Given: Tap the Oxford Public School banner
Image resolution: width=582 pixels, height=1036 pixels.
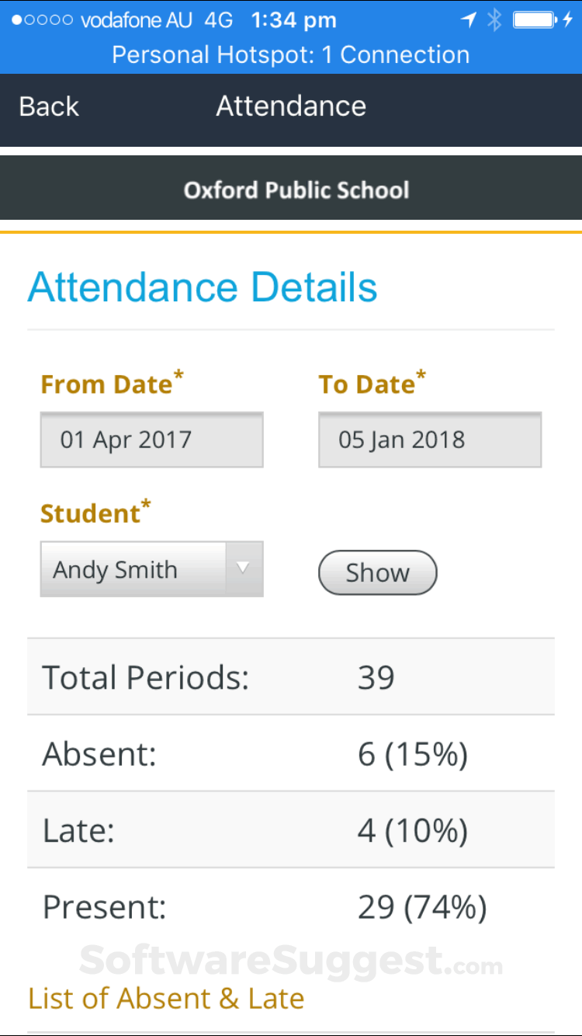Looking at the screenshot, I should point(296,190).
